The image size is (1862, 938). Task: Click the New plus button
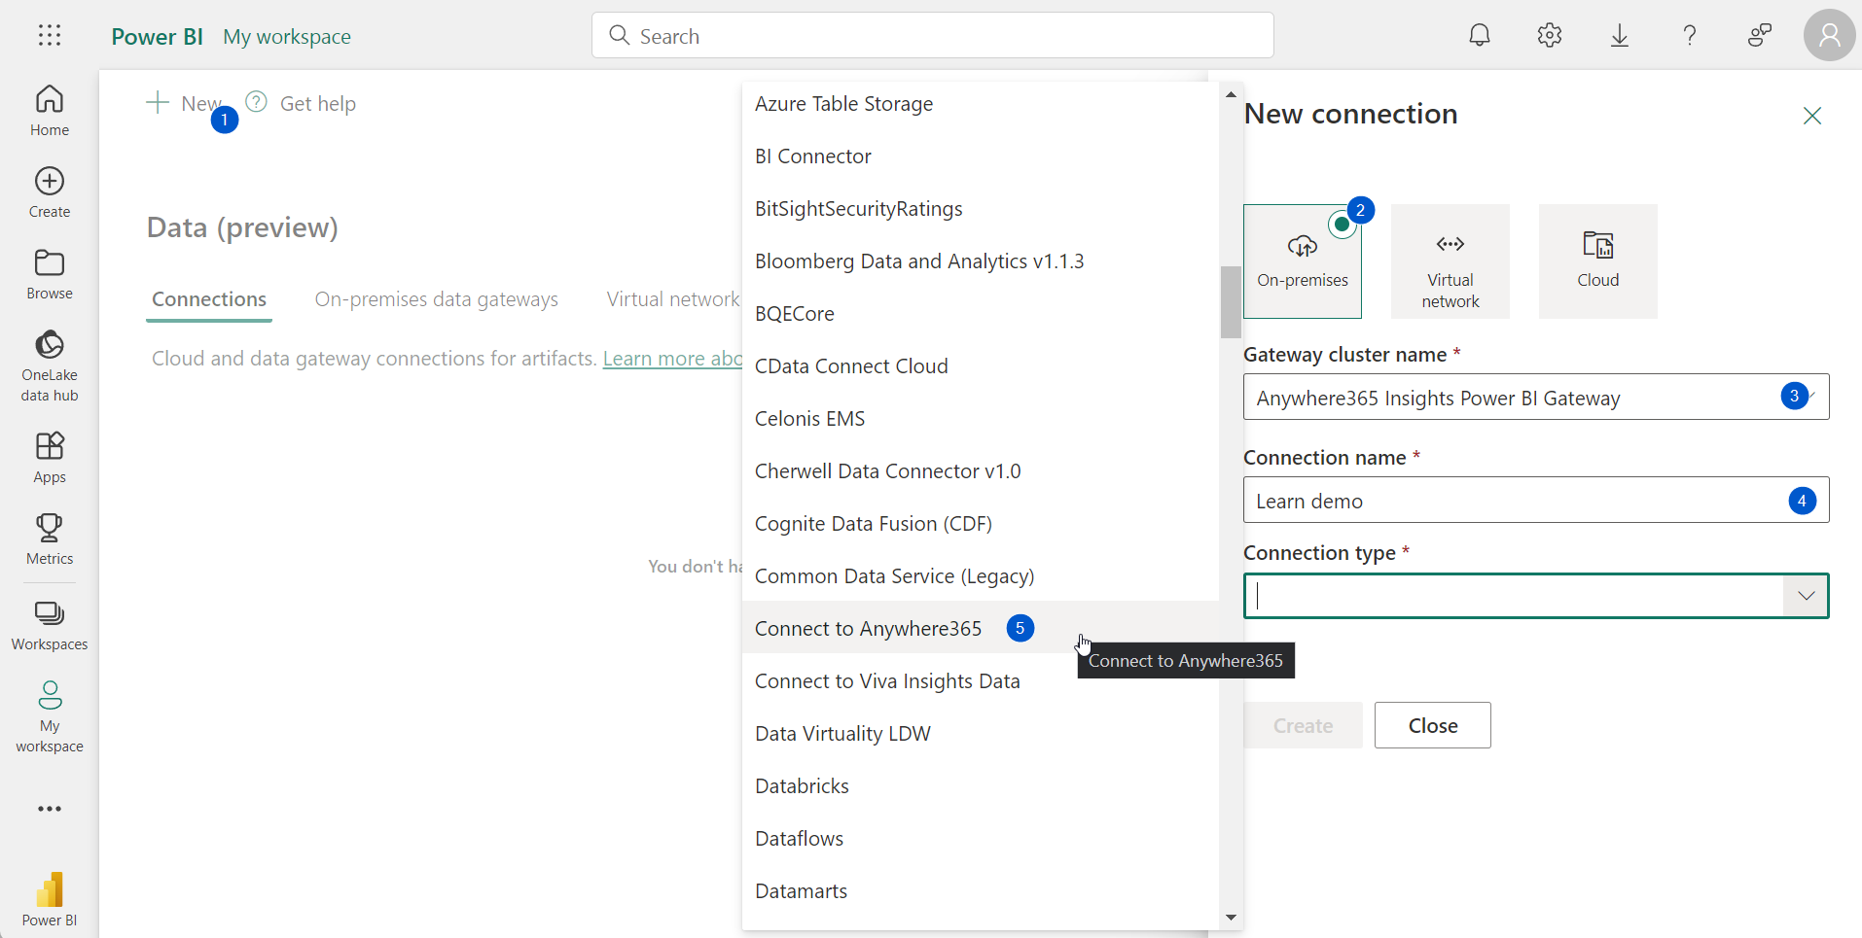(184, 103)
